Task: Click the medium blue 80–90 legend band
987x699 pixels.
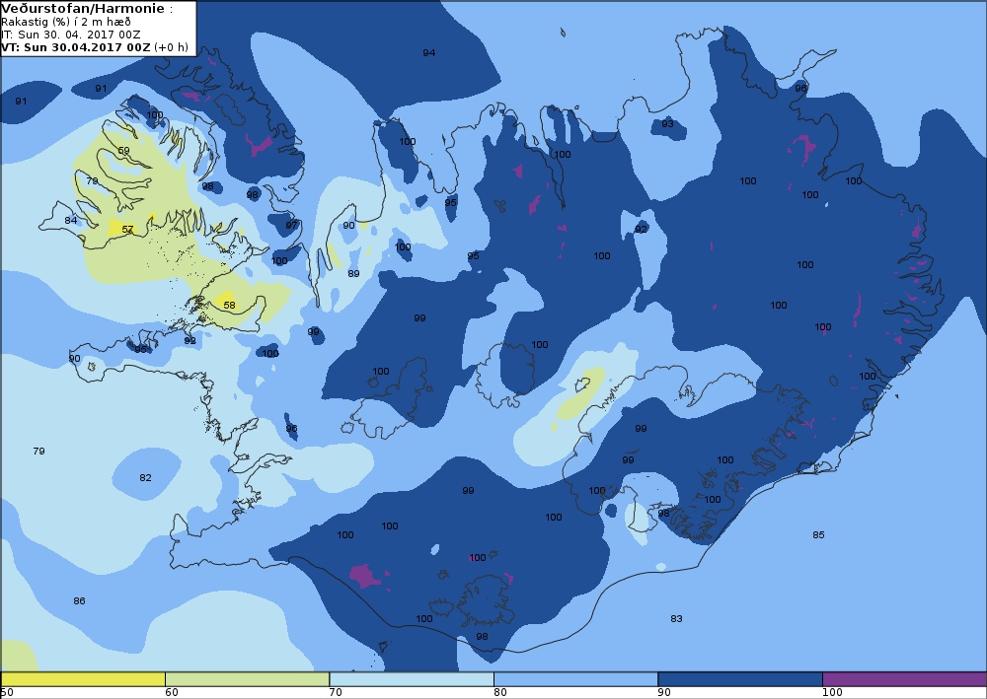Action: pos(575,679)
